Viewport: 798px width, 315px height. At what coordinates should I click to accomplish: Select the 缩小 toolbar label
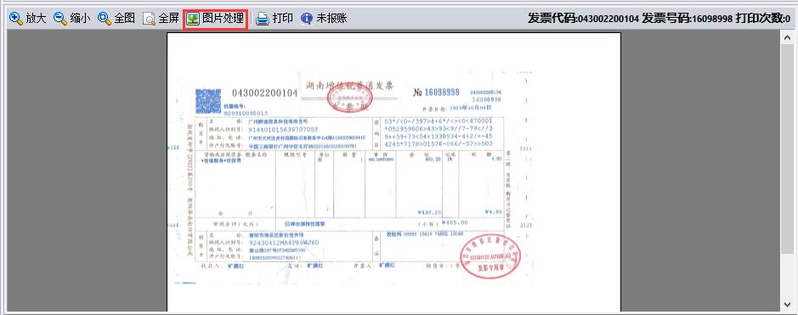(80, 19)
